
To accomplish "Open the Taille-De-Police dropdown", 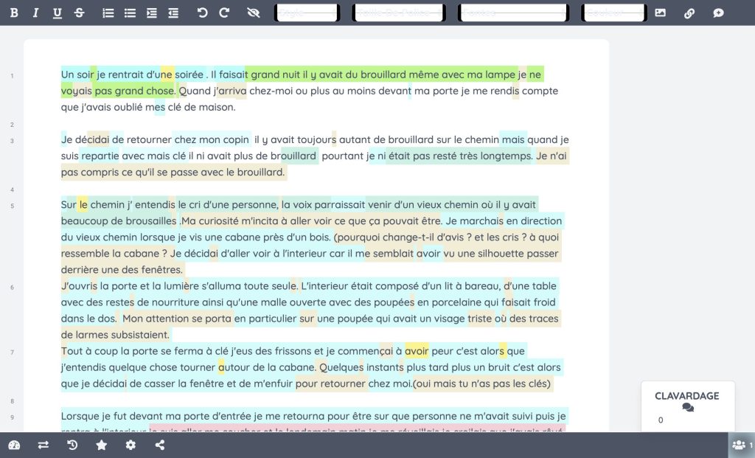I will tap(398, 13).
